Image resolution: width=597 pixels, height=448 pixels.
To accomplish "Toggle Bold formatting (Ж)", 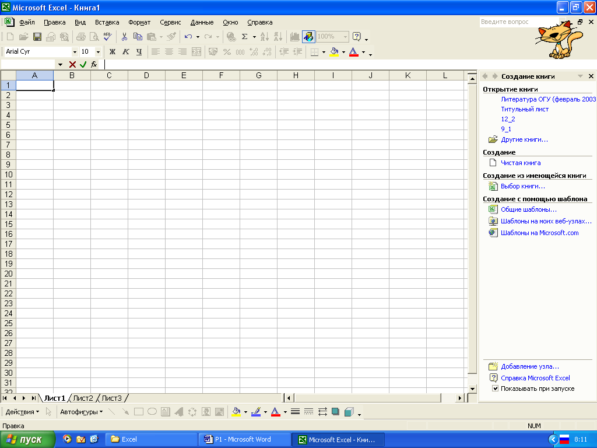I will [x=113, y=52].
